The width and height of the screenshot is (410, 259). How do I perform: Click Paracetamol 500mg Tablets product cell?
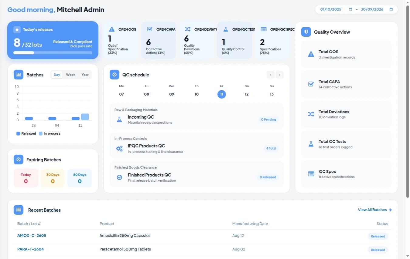(x=125, y=249)
